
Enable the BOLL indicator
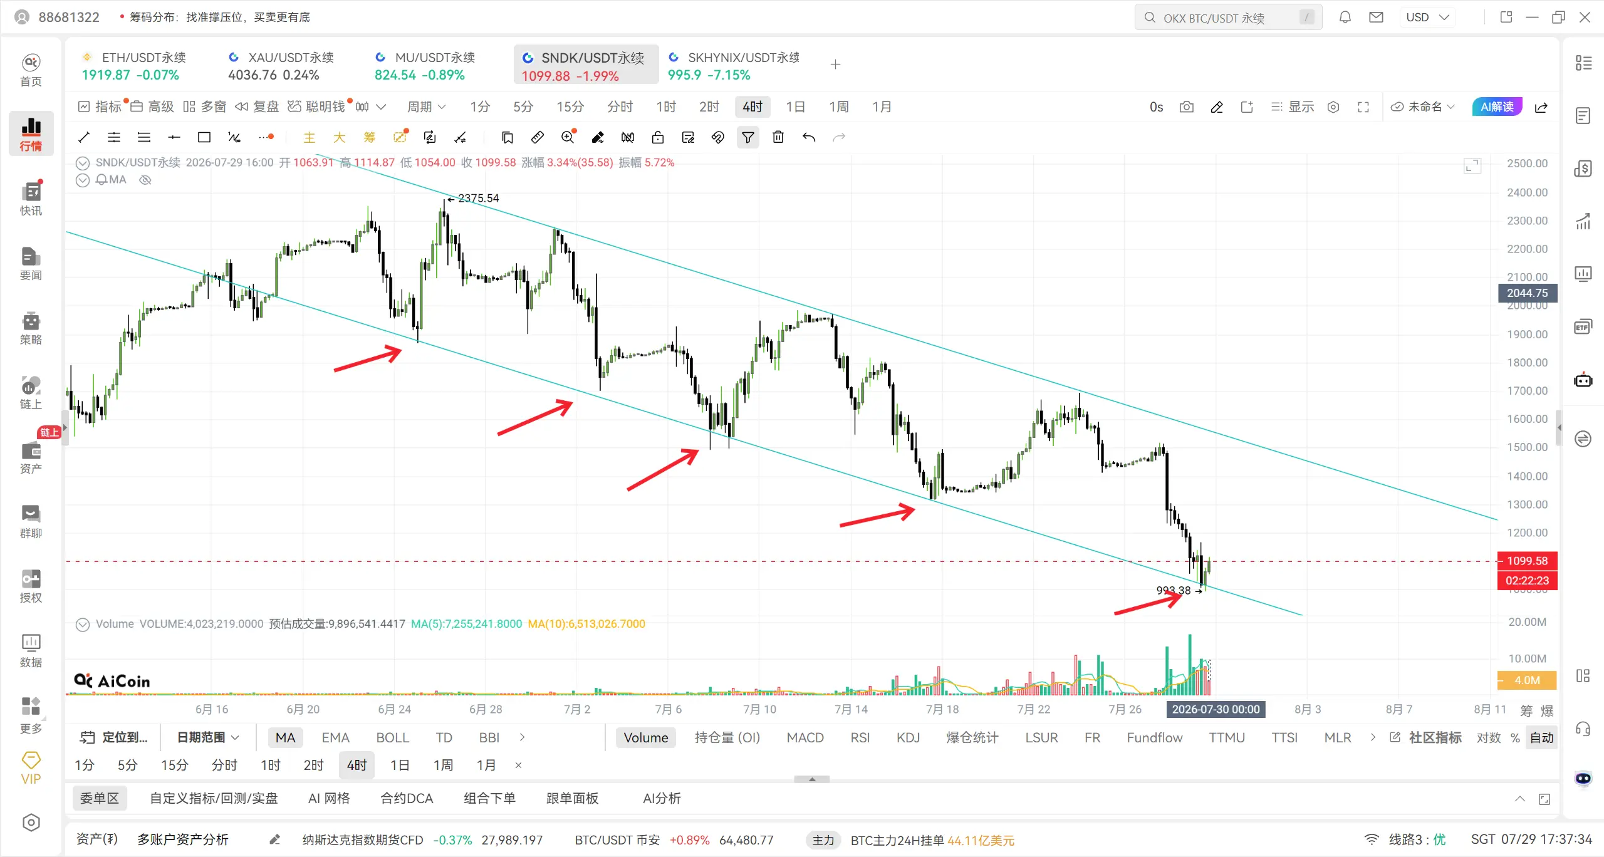pyautogui.click(x=392, y=737)
